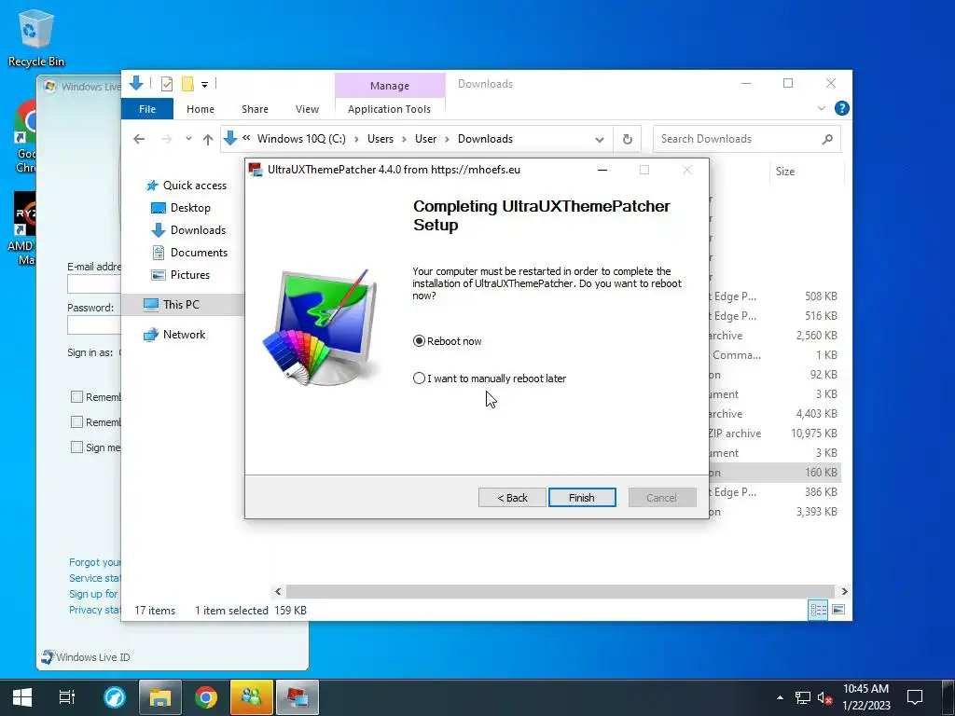955x716 pixels.
Task: Open Recycle Bin desktop icon
Action: point(36,38)
